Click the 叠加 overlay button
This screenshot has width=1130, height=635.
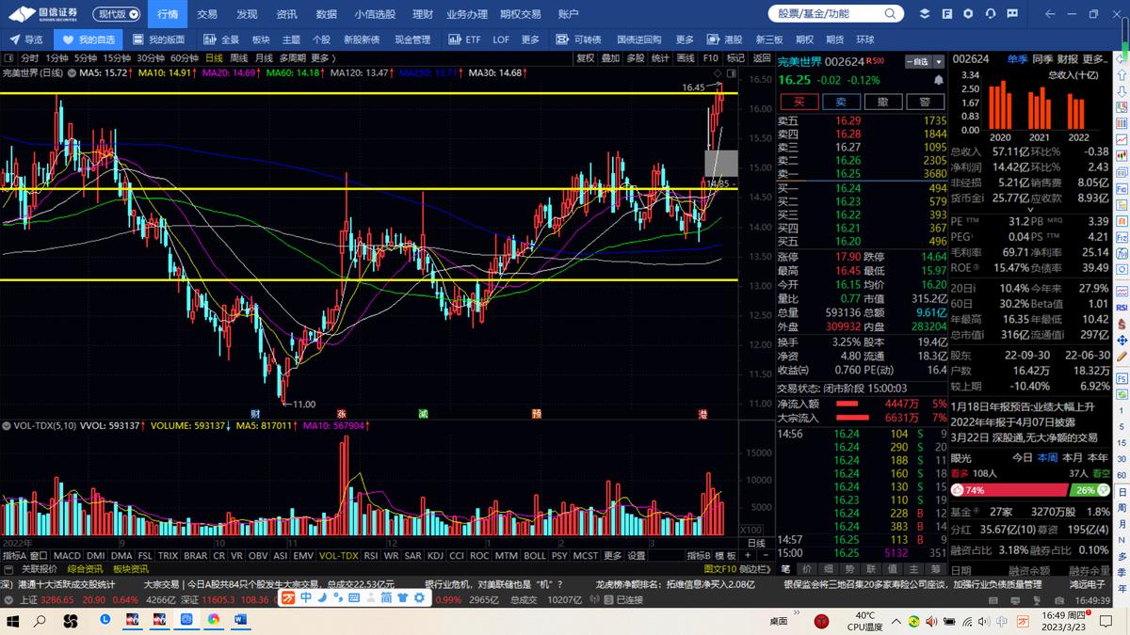(610, 58)
